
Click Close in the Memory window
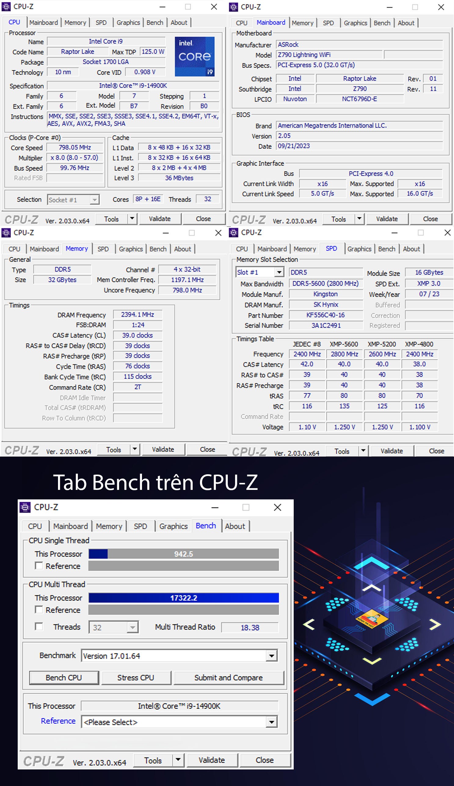point(208,450)
